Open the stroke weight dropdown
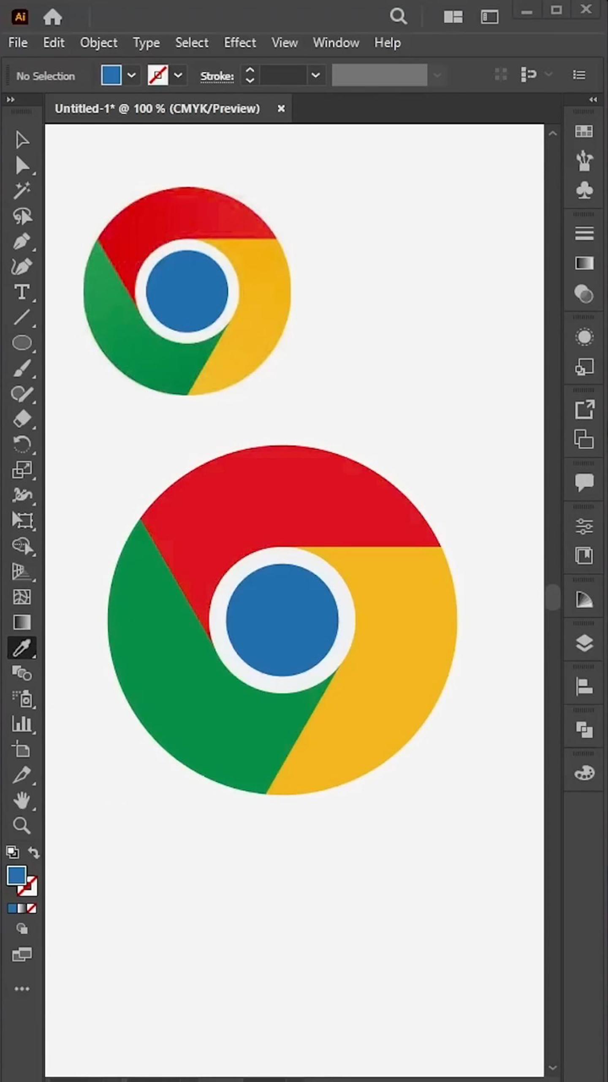 [315, 75]
